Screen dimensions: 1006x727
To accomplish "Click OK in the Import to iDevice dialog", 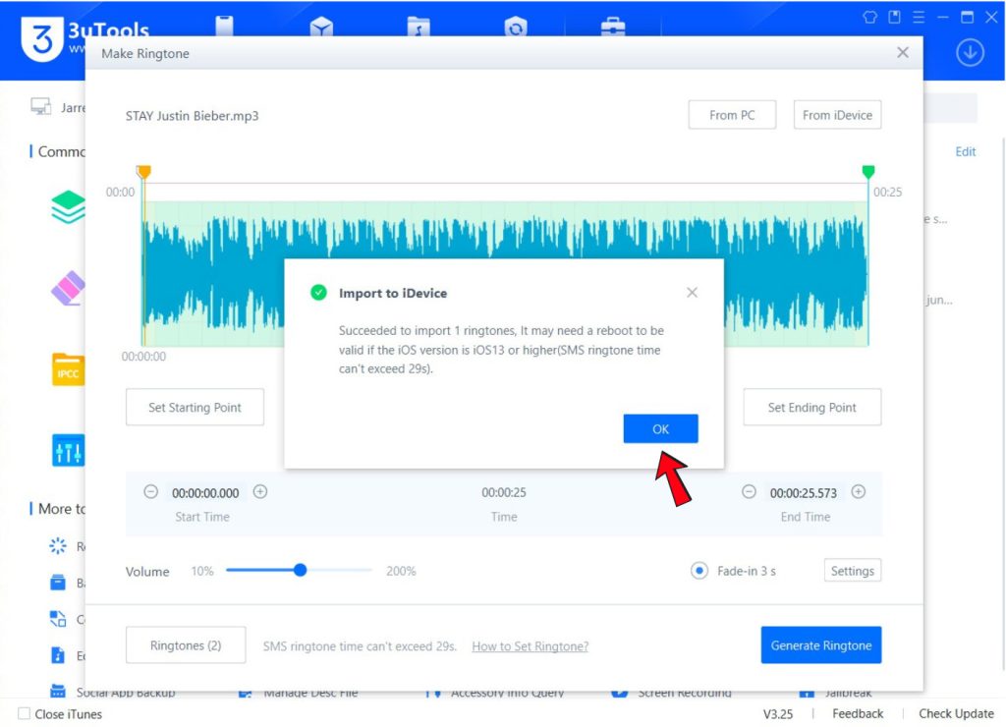I will point(660,428).
